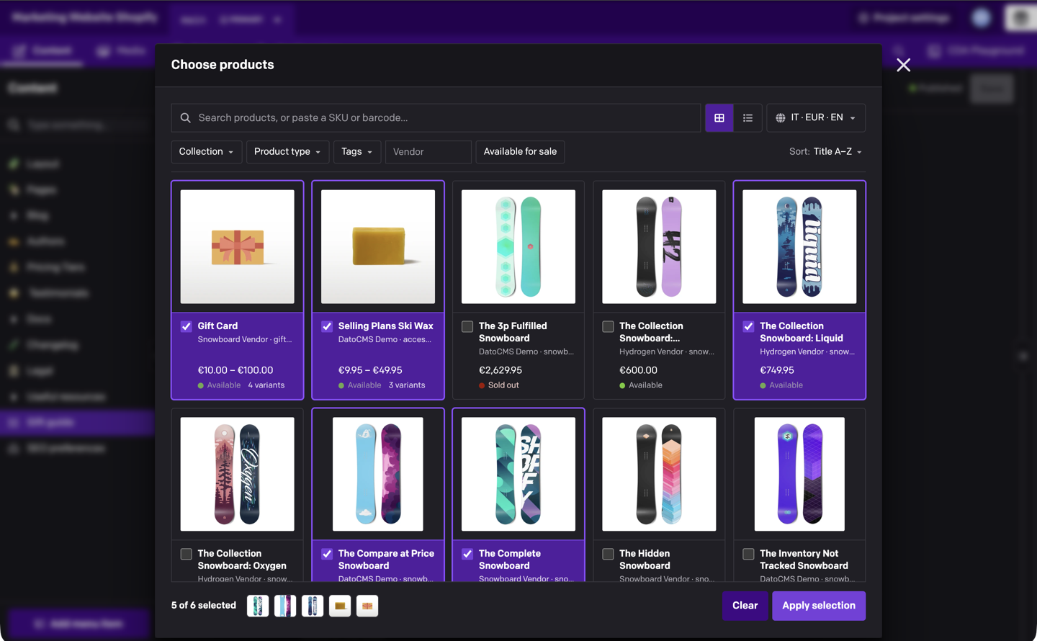
Task: Click The Hidden Snowboard product image
Action: tap(659, 474)
